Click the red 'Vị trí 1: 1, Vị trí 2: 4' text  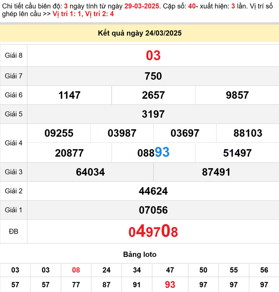tap(83, 14)
